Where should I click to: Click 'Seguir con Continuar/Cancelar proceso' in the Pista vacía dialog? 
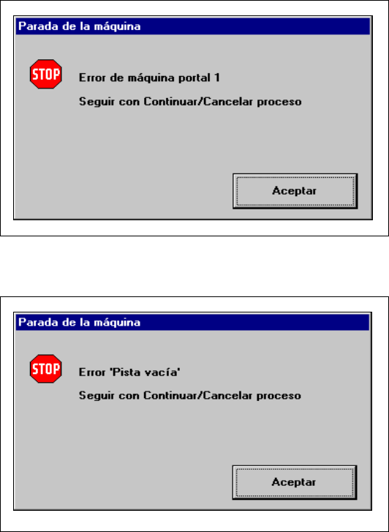tap(190, 395)
